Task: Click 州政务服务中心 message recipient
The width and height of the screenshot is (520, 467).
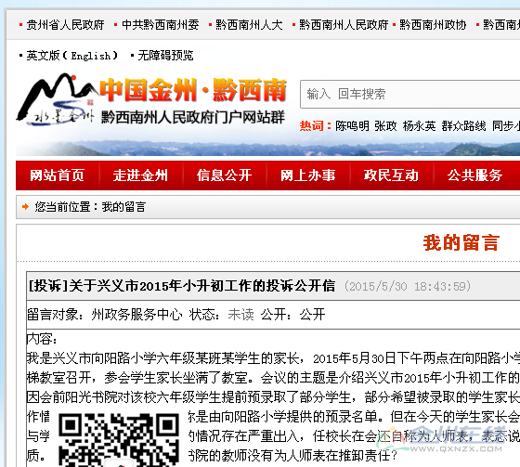Action: coord(137,315)
